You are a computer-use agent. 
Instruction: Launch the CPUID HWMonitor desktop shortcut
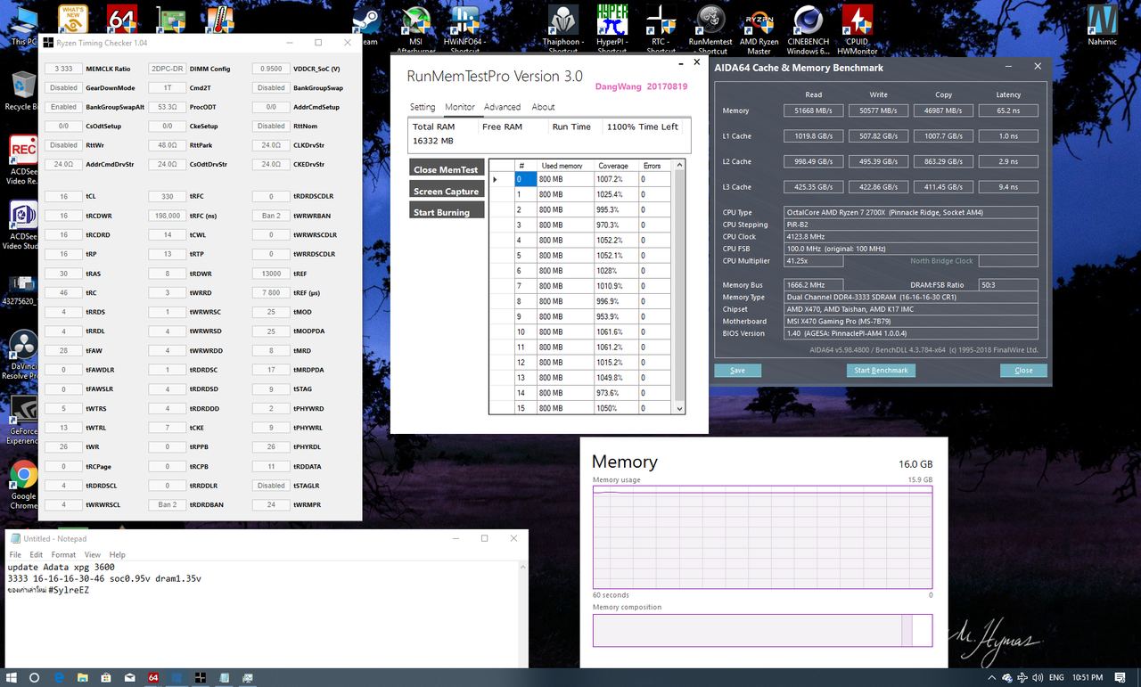tap(858, 30)
